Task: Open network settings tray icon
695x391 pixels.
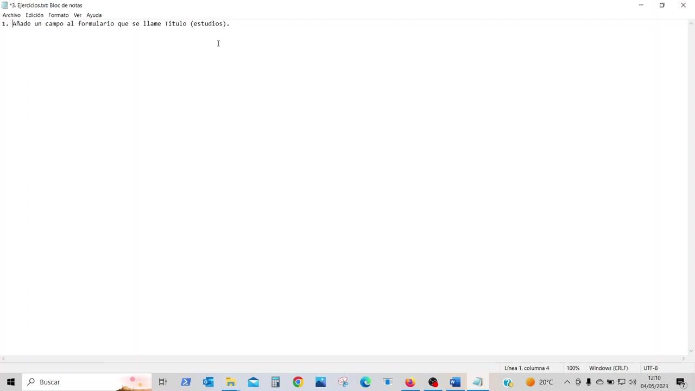Action: click(622, 382)
